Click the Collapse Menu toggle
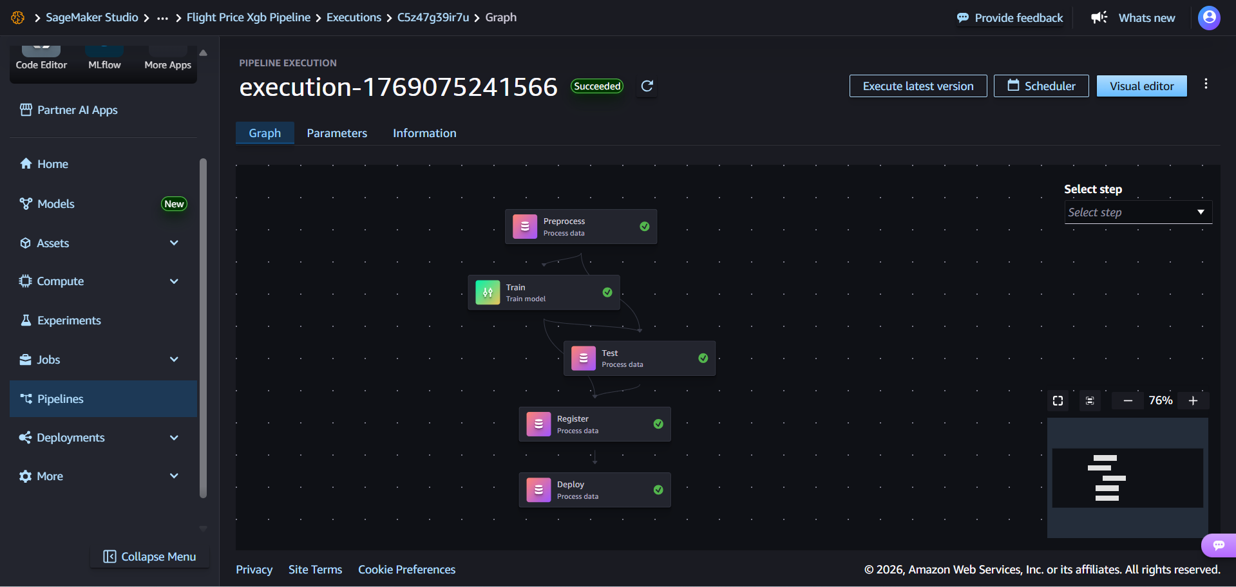 pyautogui.click(x=150, y=557)
